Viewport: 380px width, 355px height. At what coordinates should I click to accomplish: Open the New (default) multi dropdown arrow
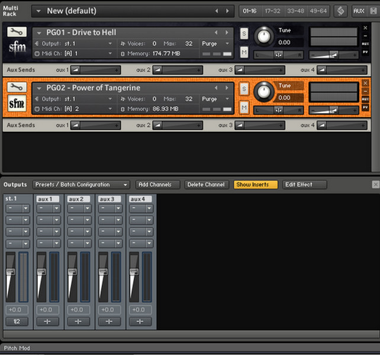click(38, 11)
